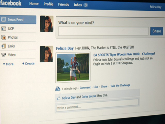Expand the More sidebar options
The image size is (165, 124).
[8, 64]
